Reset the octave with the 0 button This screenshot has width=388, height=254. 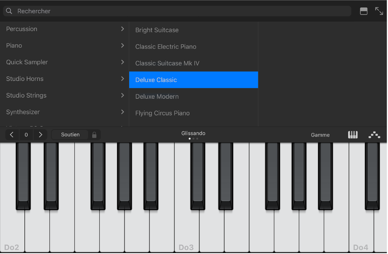(26, 134)
